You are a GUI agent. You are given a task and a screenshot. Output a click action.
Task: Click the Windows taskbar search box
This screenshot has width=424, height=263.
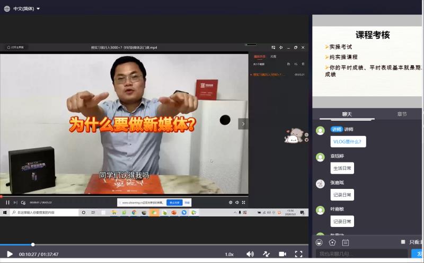[x=45, y=213]
